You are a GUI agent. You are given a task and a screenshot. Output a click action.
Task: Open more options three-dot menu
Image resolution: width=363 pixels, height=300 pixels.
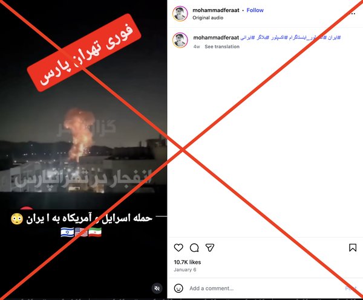(353, 14)
